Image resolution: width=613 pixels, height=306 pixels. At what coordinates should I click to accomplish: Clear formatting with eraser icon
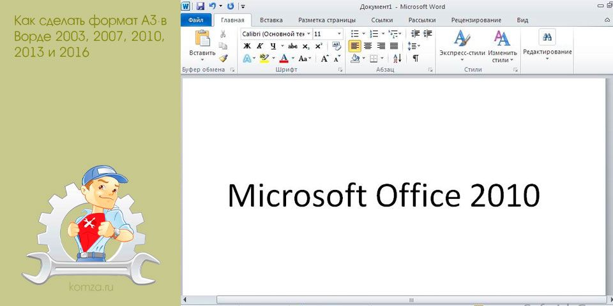(337, 46)
